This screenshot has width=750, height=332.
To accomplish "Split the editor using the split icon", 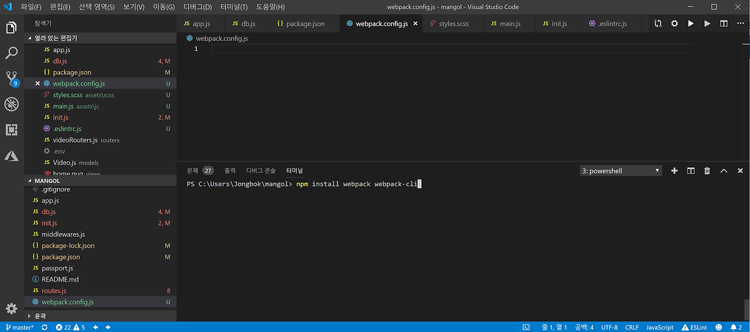I will tap(724, 23).
